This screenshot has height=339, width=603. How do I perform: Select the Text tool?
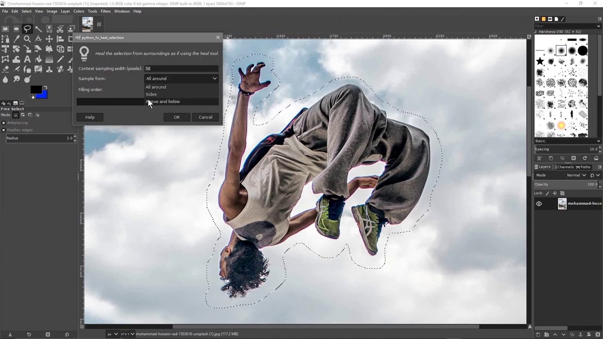click(27, 59)
